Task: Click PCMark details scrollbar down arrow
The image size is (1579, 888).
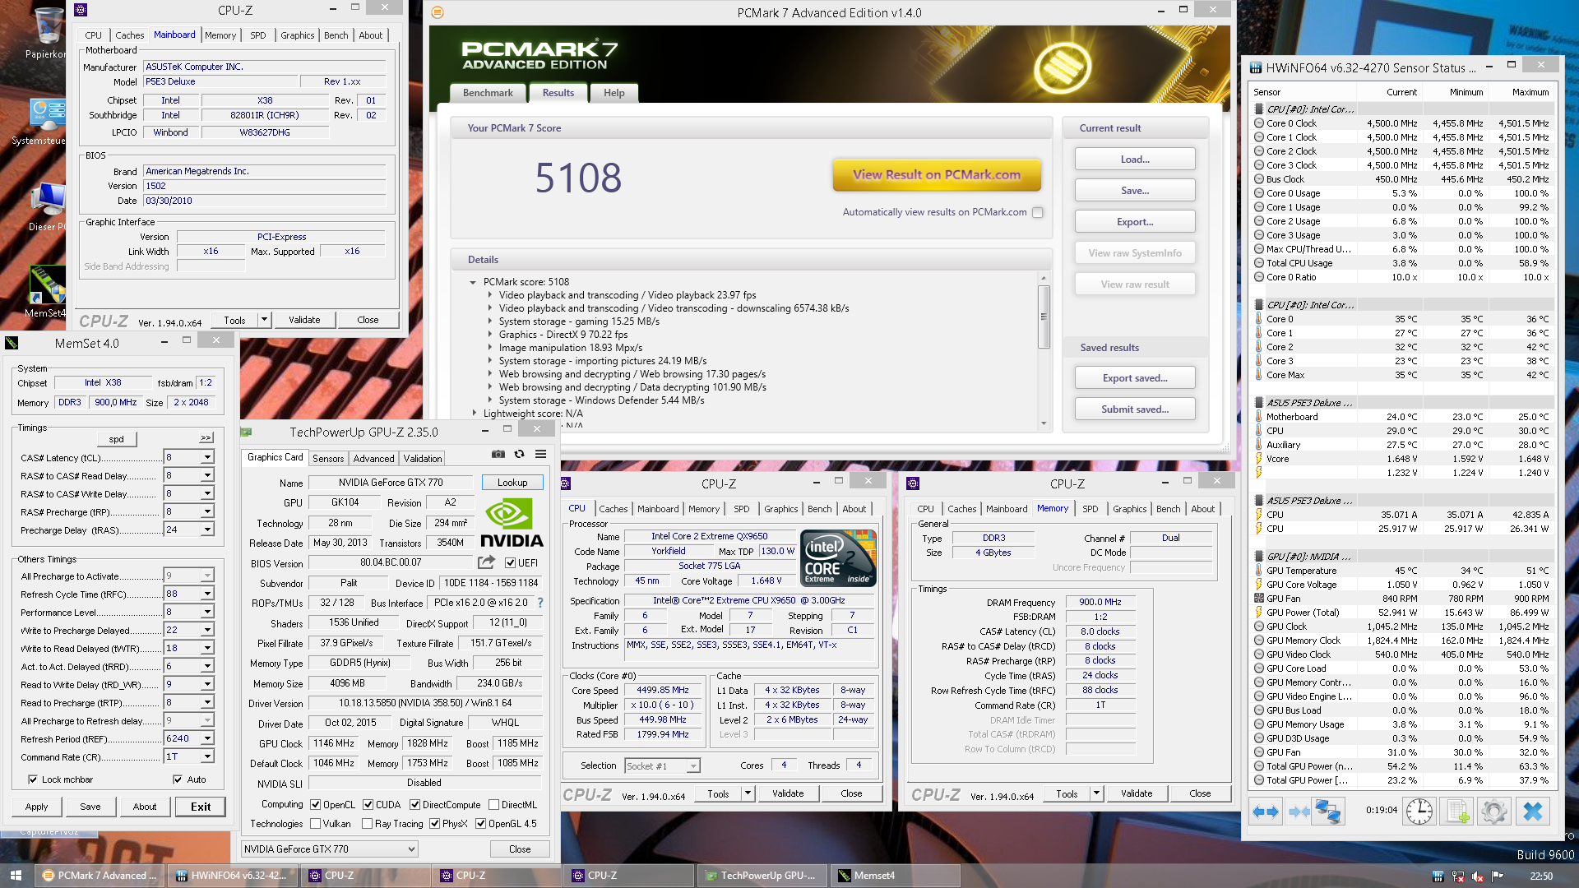Action: (1044, 423)
